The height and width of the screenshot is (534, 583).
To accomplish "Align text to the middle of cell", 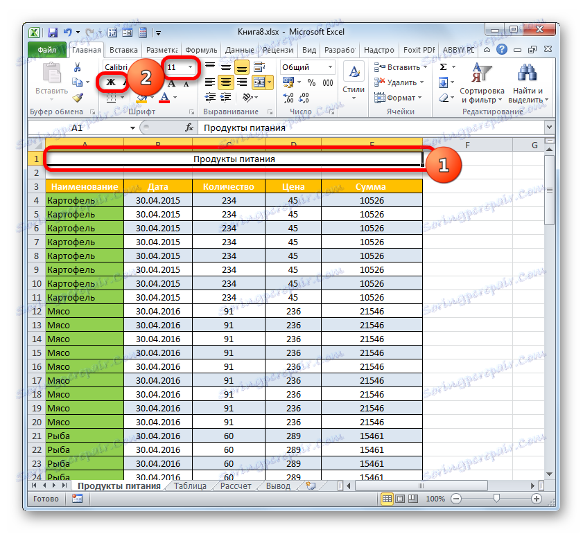I will pyautogui.click(x=226, y=67).
